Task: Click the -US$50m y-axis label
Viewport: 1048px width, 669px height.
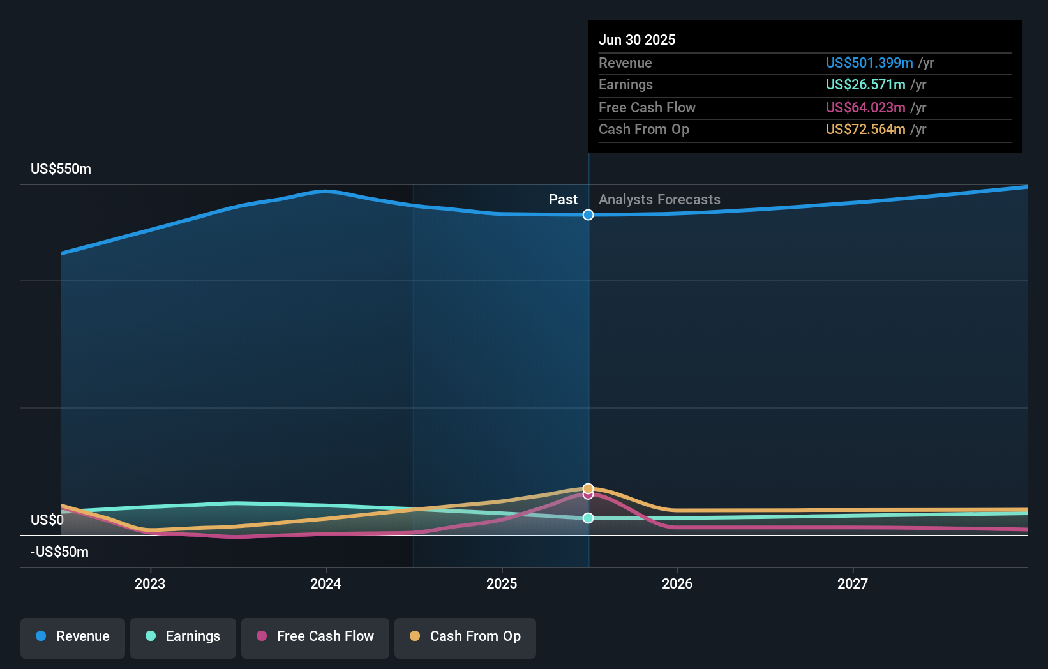Action: point(60,552)
